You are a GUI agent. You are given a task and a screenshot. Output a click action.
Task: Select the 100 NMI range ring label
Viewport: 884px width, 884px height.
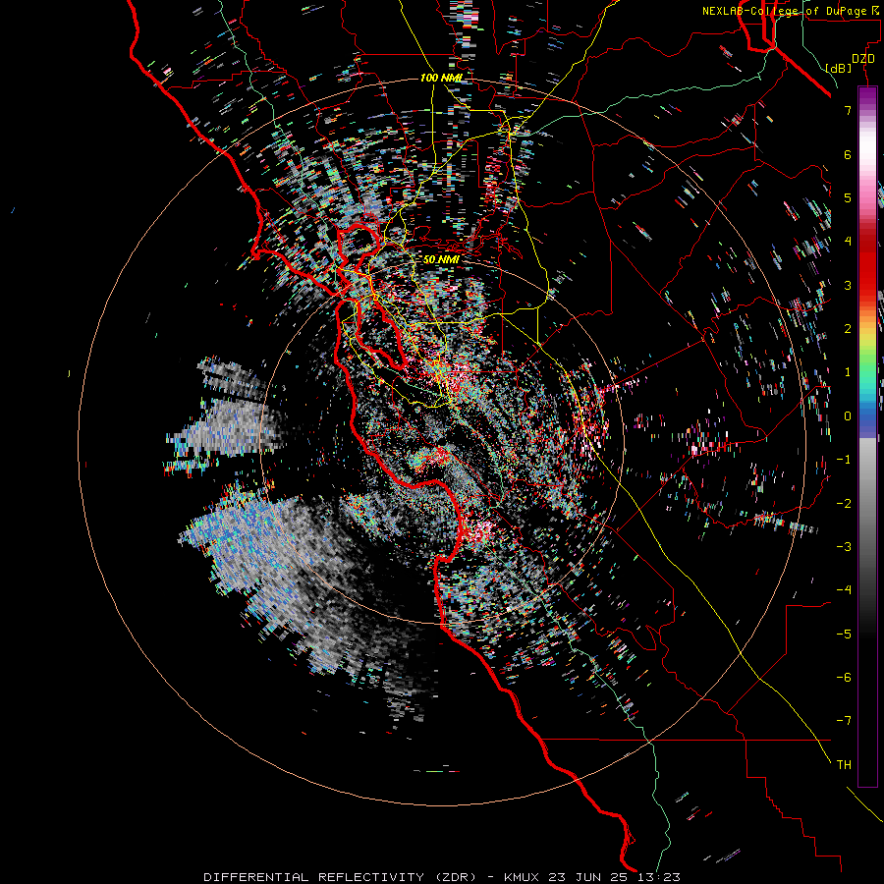click(x=441, y=78)
